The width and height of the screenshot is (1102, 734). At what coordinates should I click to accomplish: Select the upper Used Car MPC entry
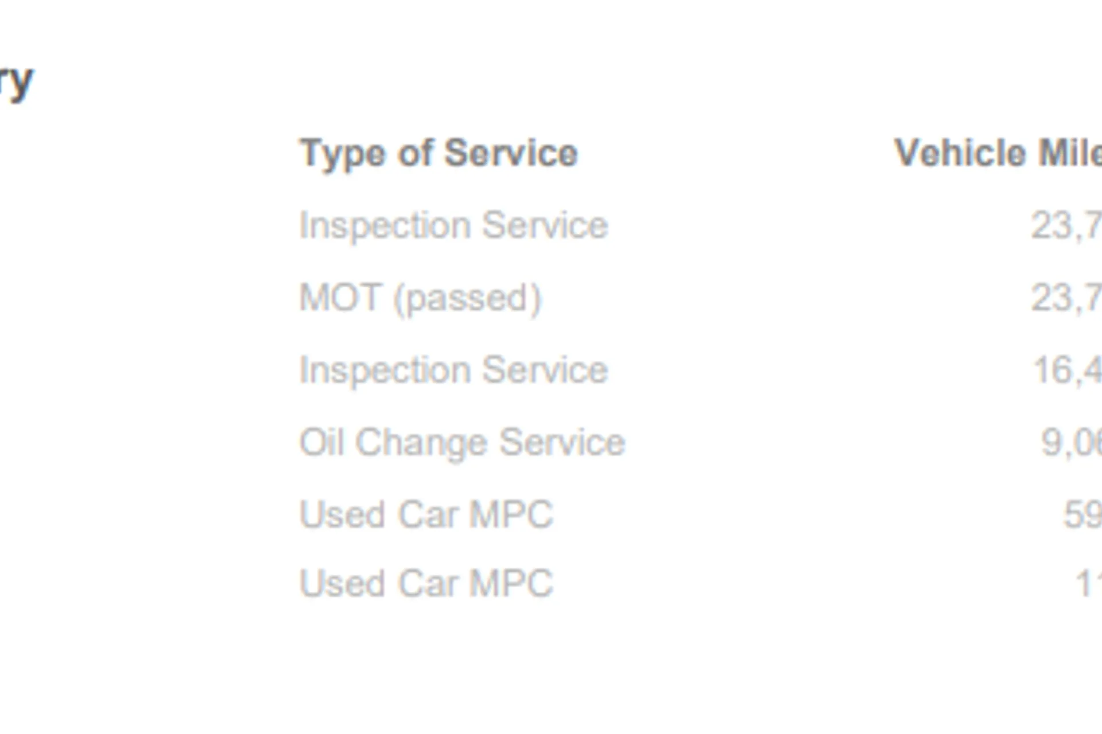coord(426,514)
